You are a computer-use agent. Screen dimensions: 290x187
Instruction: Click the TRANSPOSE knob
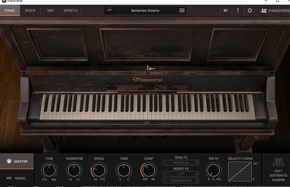[x=74, y=170]
